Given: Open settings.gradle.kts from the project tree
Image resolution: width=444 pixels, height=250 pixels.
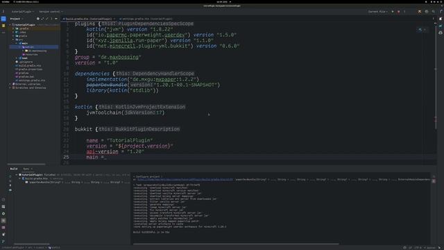Looking at the screenshot, I should tap(31, 81).
